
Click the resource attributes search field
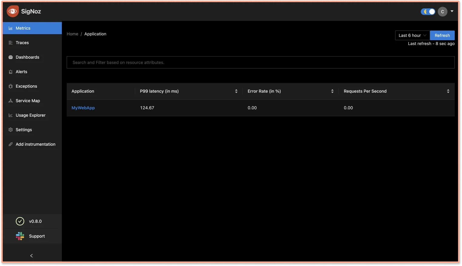pos(261,62)
